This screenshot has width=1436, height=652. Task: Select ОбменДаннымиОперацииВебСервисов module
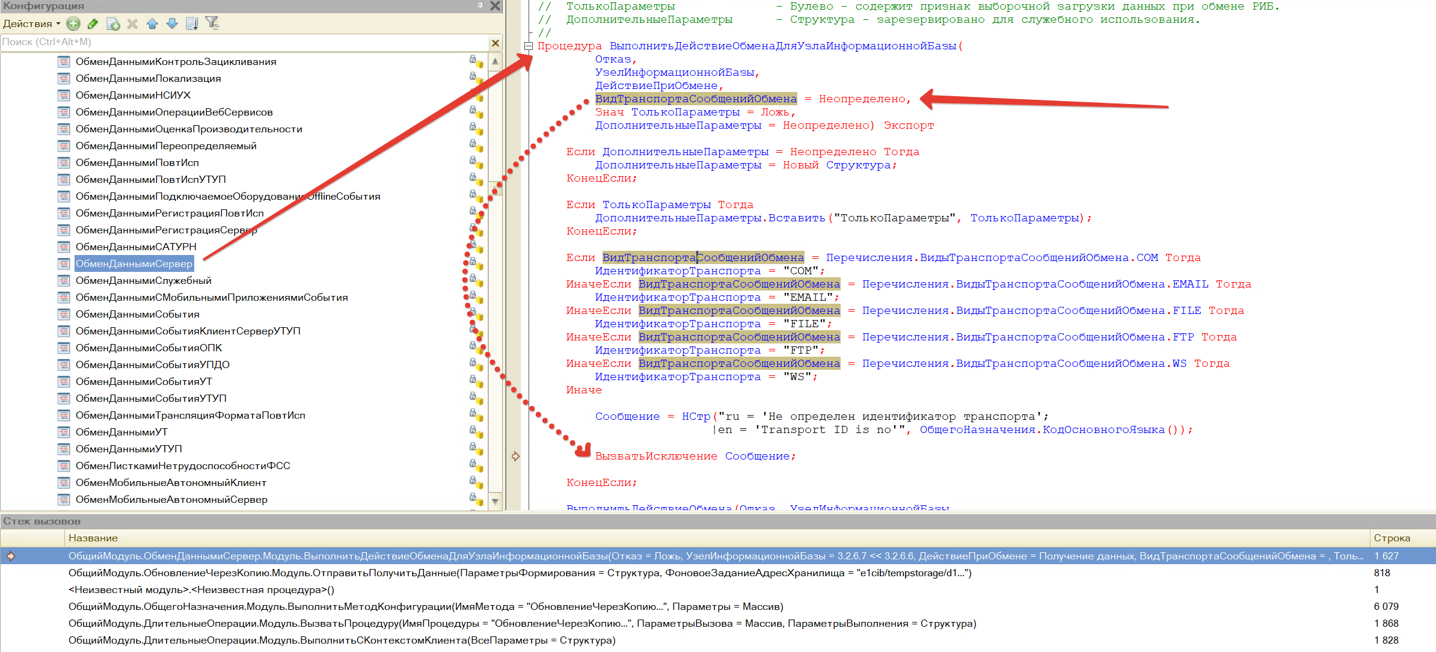coord(174,112)
